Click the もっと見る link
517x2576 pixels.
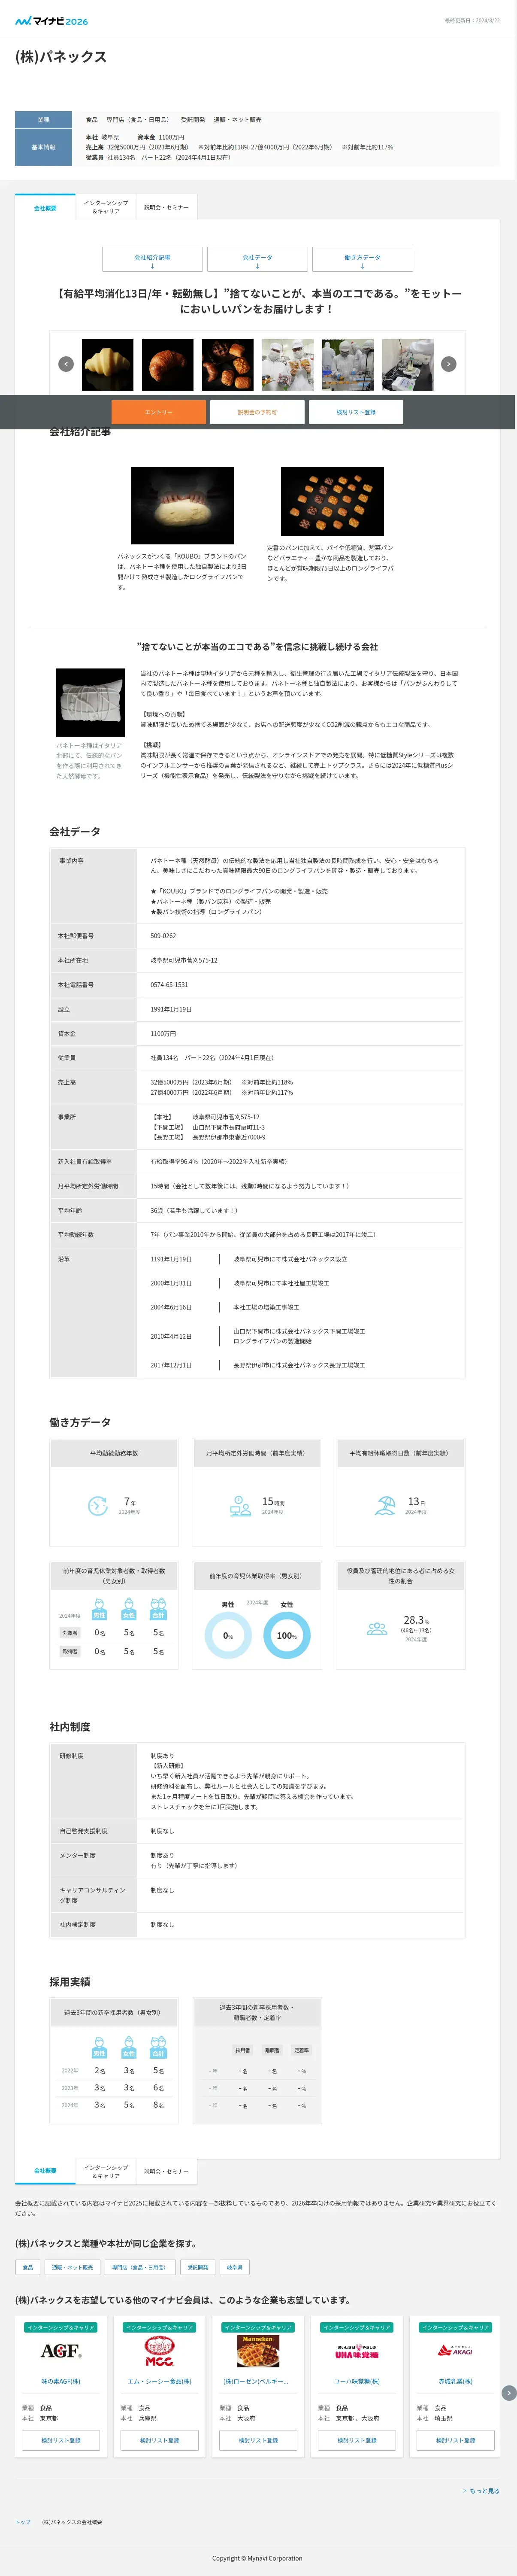tap(482, 2490)
